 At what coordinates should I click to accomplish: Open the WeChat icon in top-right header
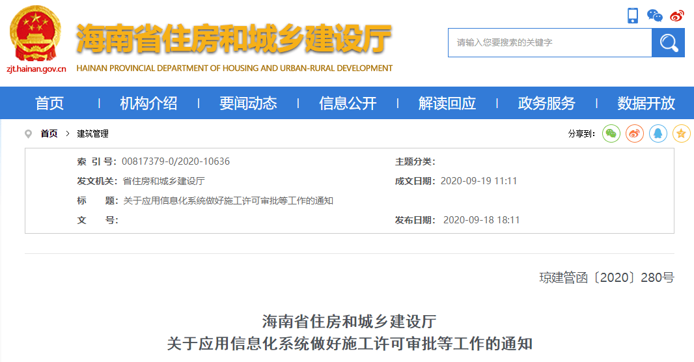click(654, 16)
